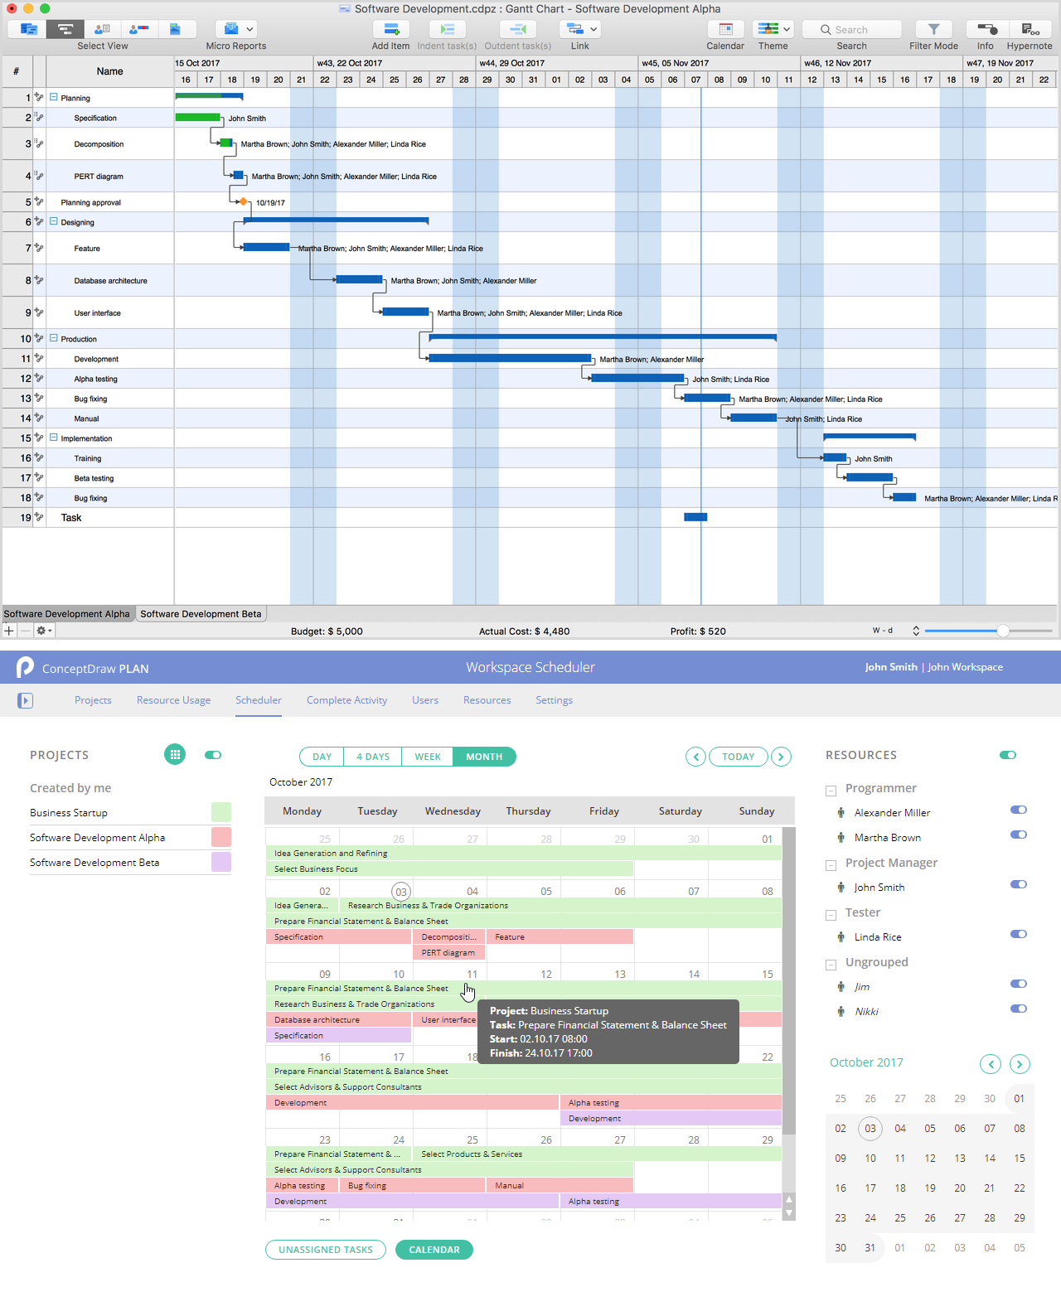
Task: Toggle John Smith resource switch
Action: pyautogui.click(x=1019, y=884)
